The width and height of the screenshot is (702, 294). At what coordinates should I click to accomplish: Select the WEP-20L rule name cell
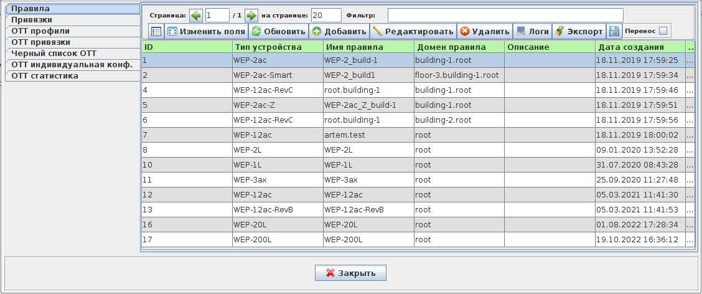pos(369,224)
